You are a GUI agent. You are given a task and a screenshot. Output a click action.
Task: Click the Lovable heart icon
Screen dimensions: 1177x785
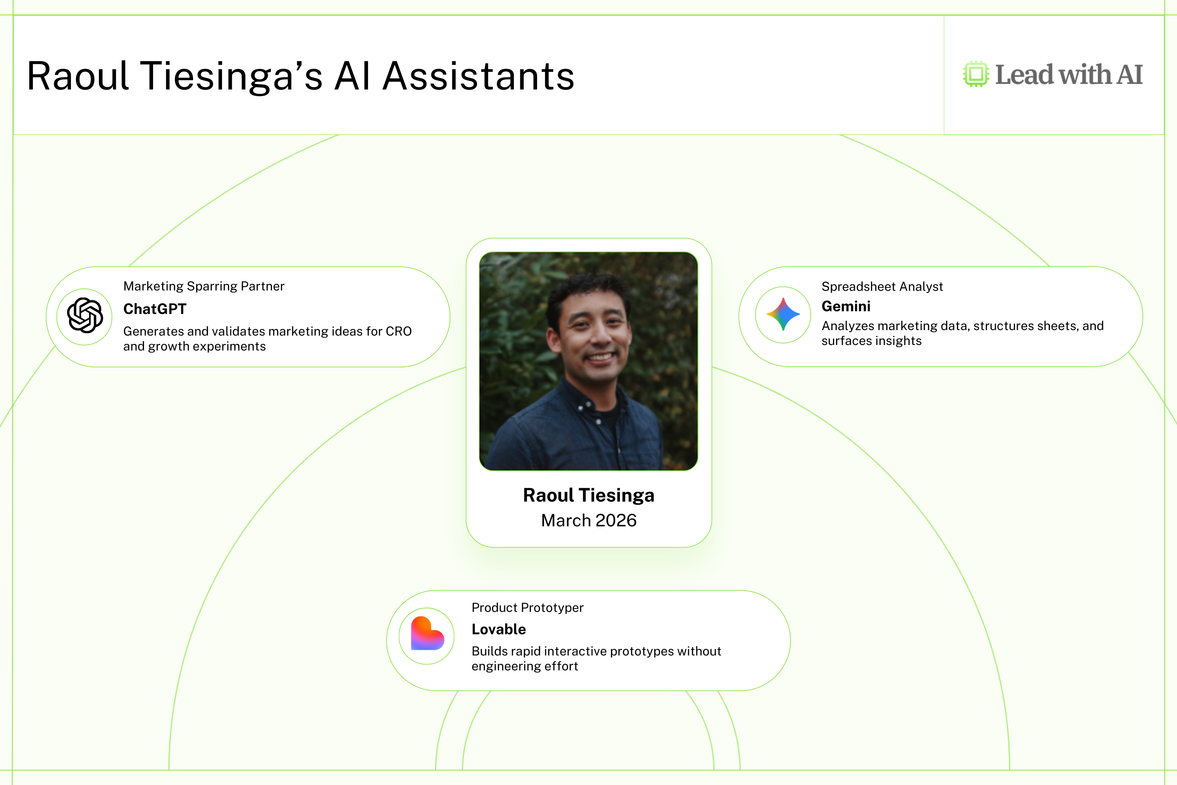427,634
